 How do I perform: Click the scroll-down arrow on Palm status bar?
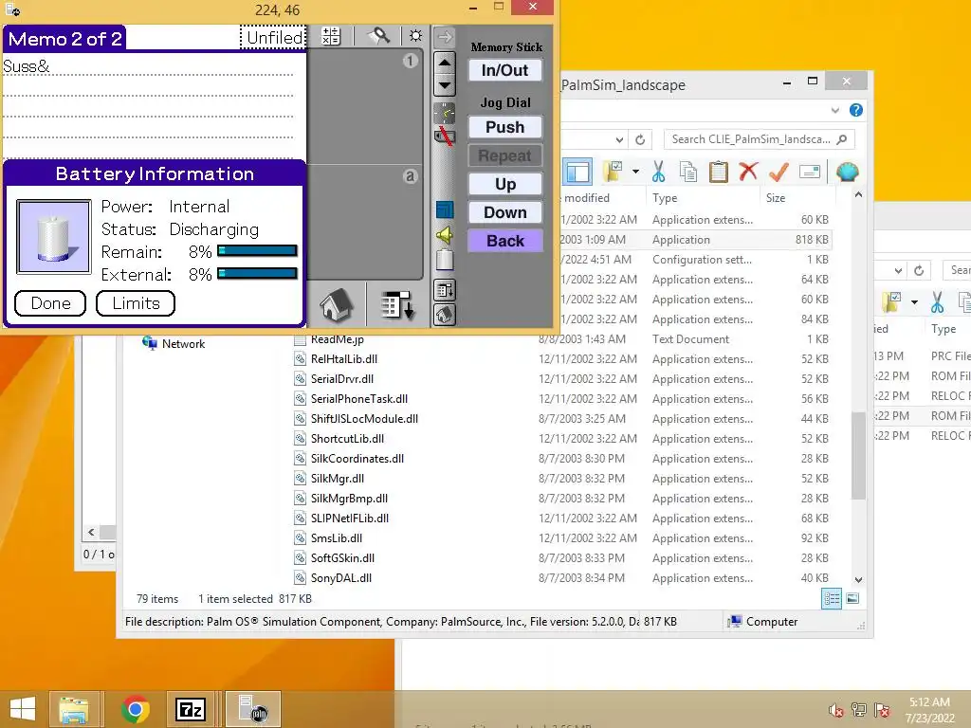click(x=445, y=84)
